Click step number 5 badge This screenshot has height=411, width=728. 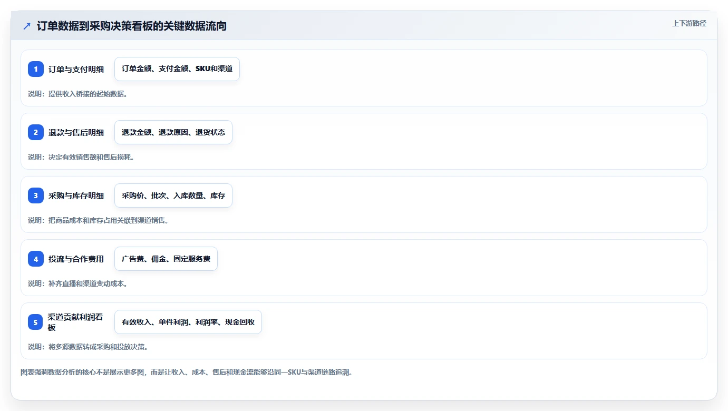pos(36,322)
